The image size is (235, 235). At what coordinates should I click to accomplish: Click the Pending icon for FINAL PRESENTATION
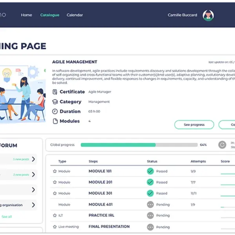pos(150,227)
